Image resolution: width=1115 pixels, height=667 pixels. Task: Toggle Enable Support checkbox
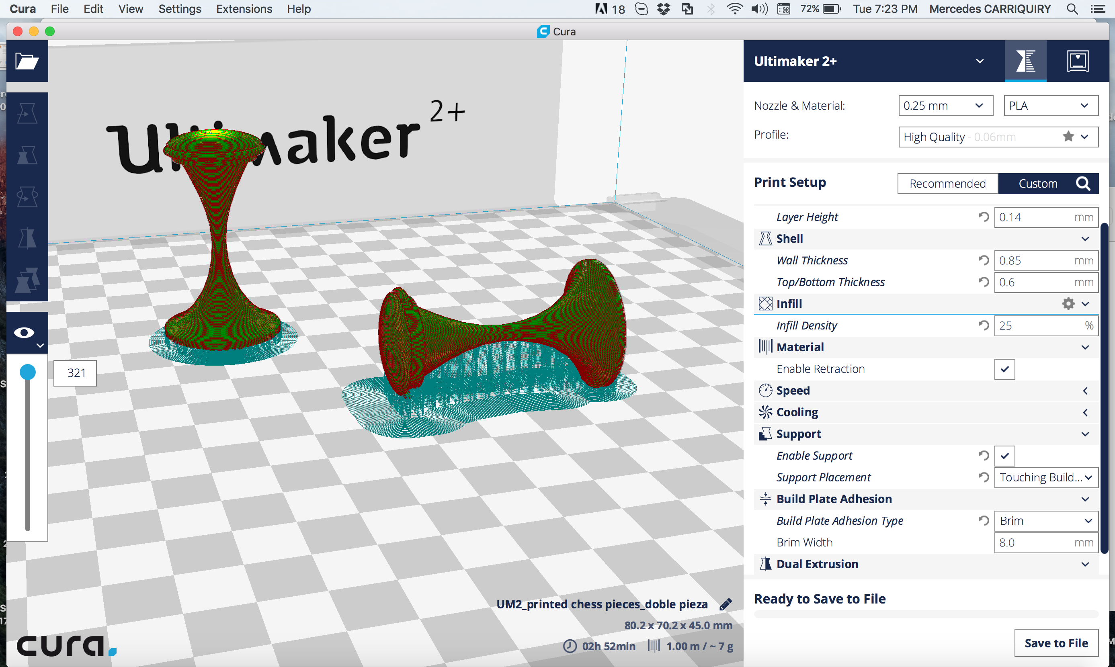1004,456
